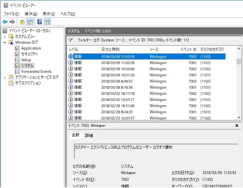Select event dated 2018/02/23 12:01:57
Image resolution: width=243 pixels, height=188 pixels.
pos(147,118)
